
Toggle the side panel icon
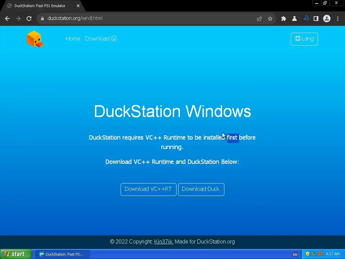(x=316, y=19)
